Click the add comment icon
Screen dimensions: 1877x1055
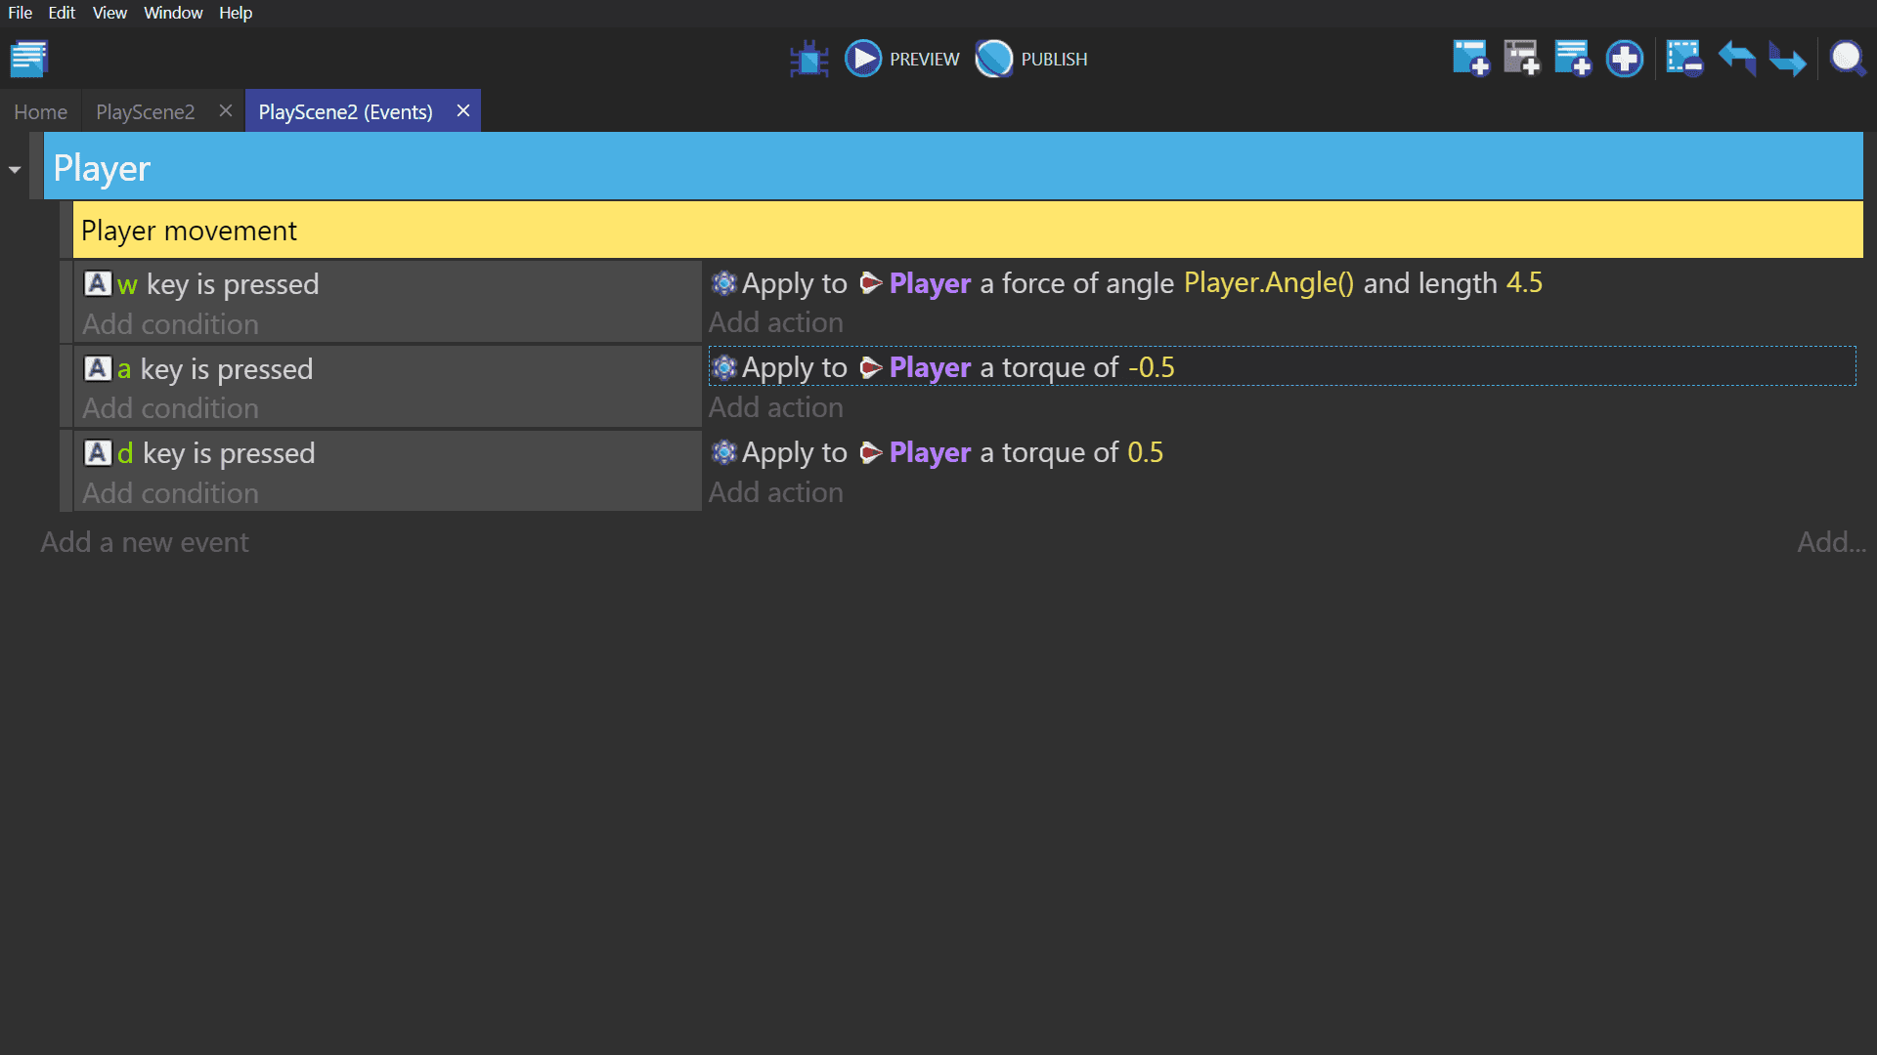click(x=1572, y=59)
